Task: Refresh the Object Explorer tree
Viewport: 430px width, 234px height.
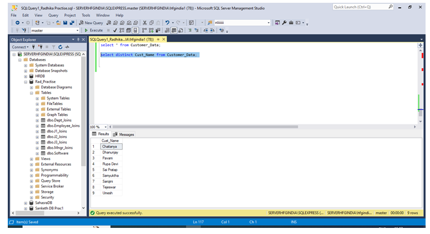Action: point(61,47)
